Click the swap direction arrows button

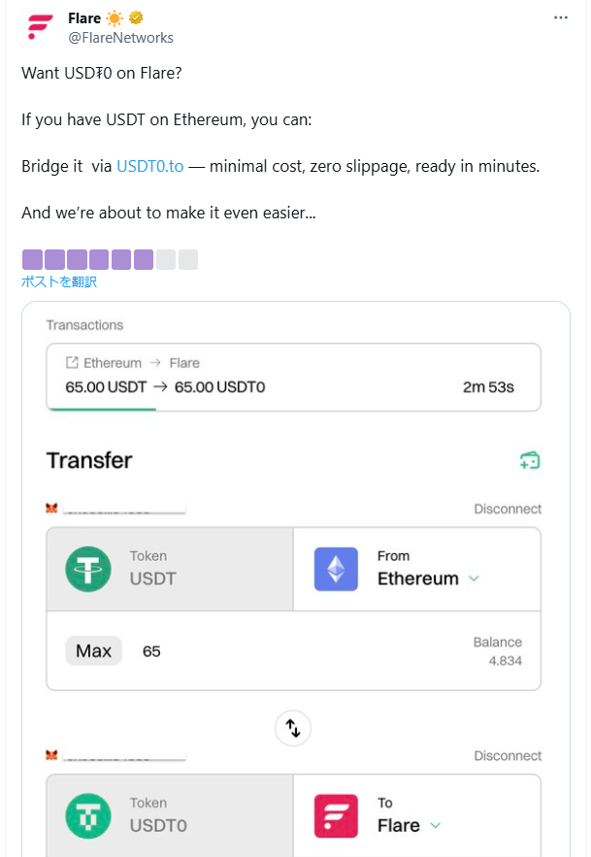tap(293, 728)
